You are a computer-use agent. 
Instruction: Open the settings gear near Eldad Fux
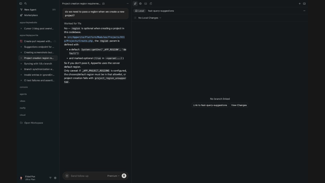pos(55,178)
